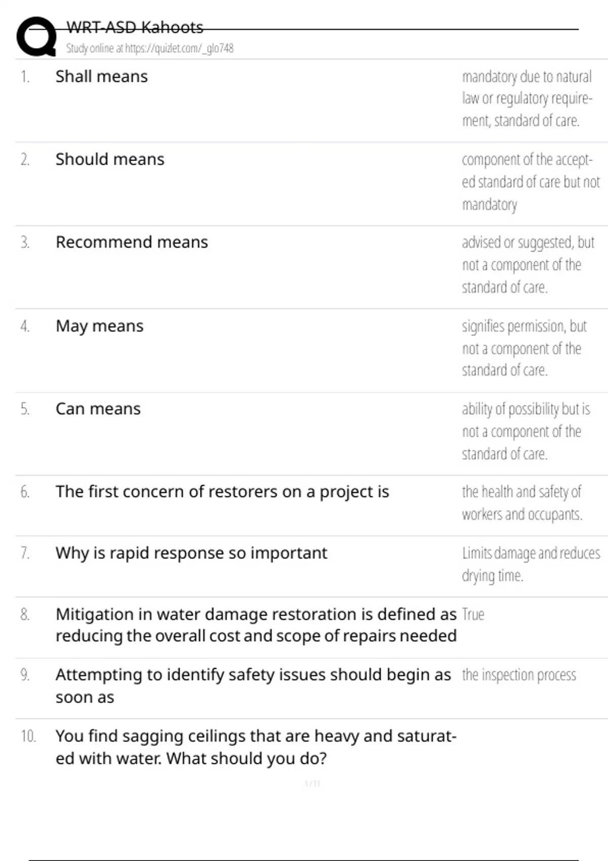This screenshot has width=608, height=861.
Task: Click the Quizlet Q logo
Action: tap(36, 36)
